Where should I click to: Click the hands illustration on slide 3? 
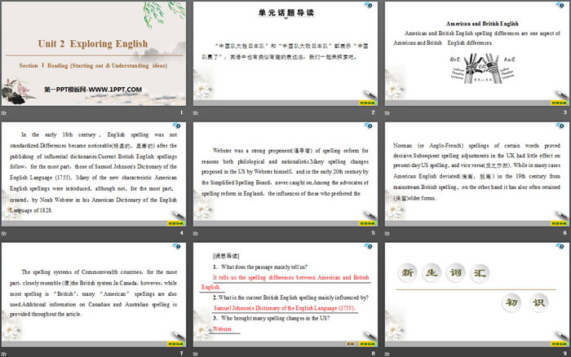(483, 68)
